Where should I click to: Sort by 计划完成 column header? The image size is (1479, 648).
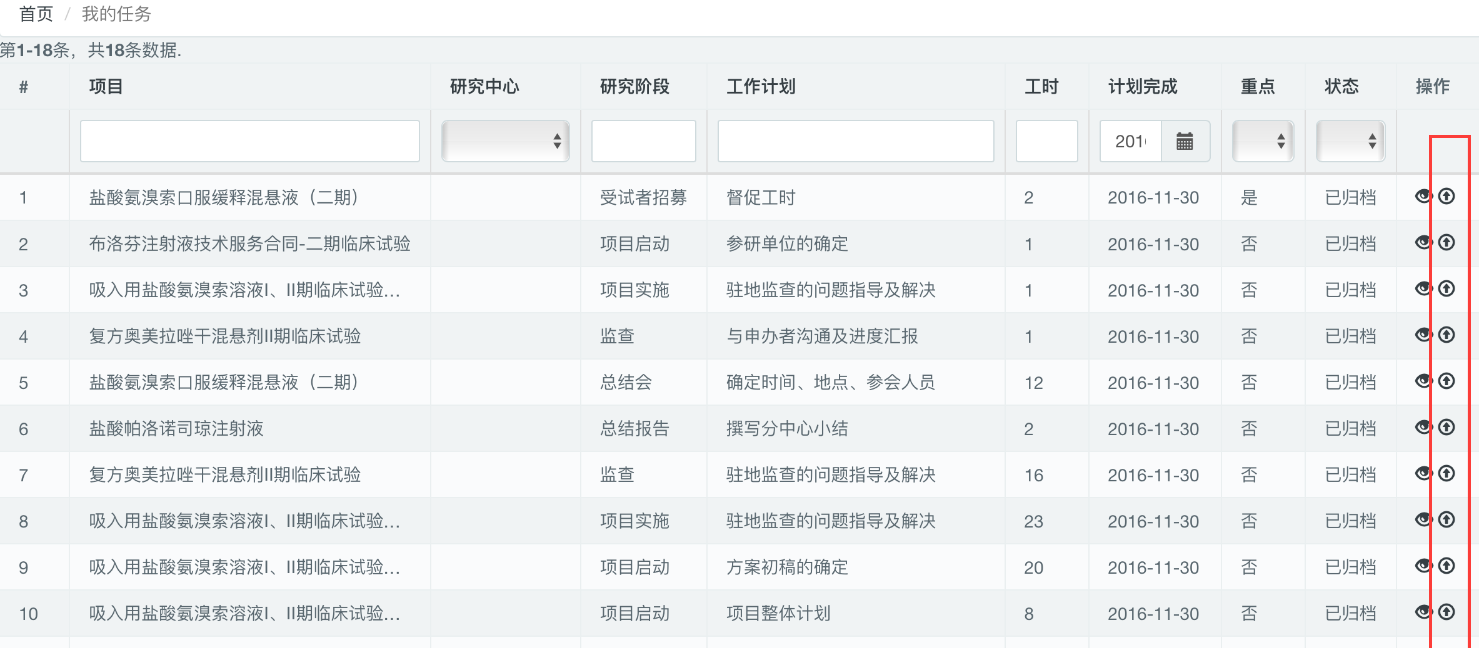(1143, 86)
